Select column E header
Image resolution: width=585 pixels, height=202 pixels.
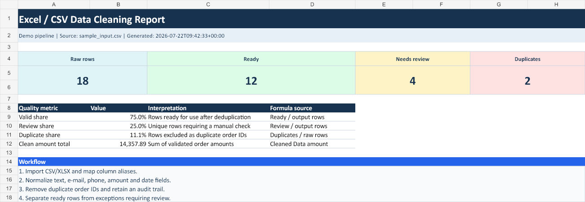coord(384,4)
